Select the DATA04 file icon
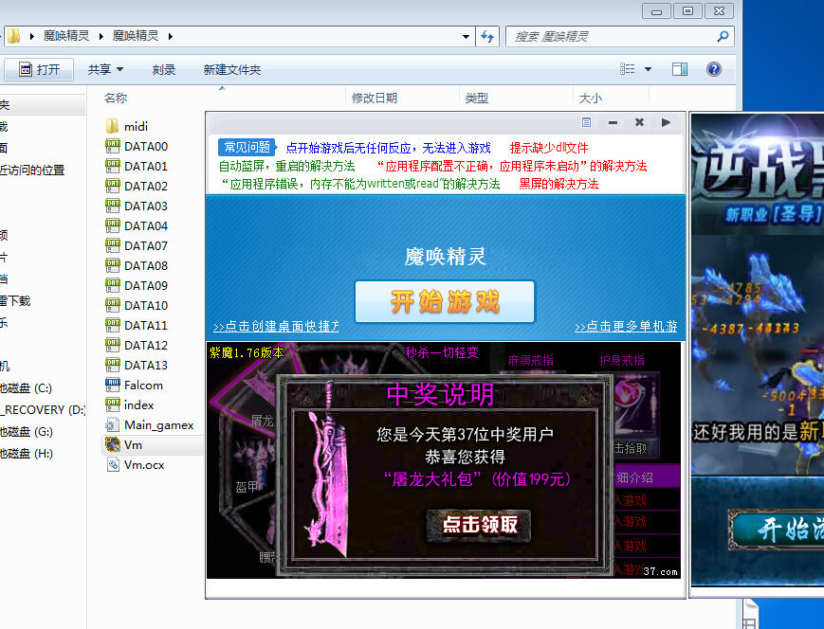Screen dimensions: 824x629 [x=113, y=226]
